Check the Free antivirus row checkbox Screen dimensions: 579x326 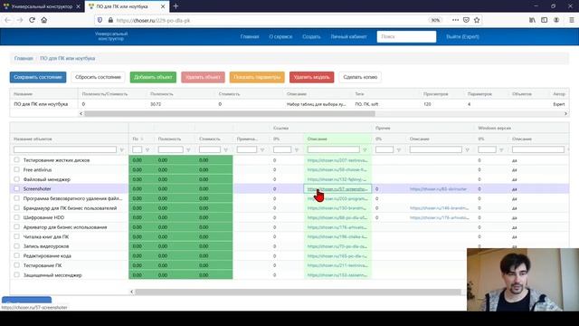(16, 169)
